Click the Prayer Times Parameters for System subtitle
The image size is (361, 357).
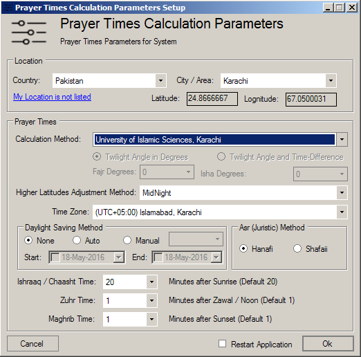pyautogui.click(x=118, y=42)
